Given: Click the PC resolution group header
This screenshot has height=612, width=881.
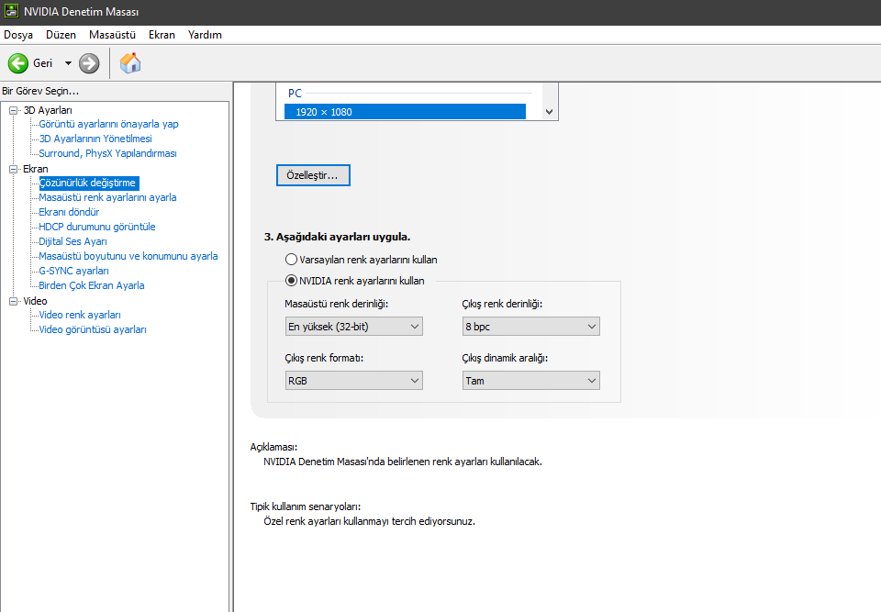Looking at the screenshot, I should [295, 94].
